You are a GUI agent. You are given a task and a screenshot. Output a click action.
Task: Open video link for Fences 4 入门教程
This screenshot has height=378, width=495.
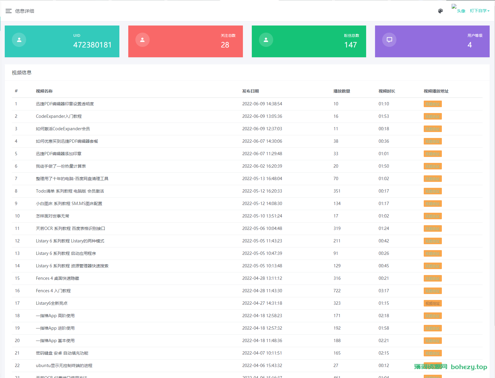(x=433, y=291)
